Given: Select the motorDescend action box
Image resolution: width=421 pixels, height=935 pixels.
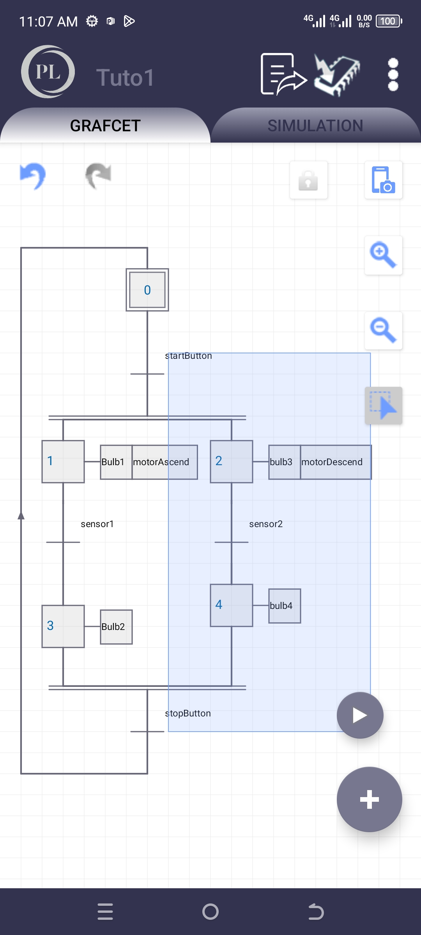Looking at the screenshot, I should pyautogui.click(x=336, y=462).
